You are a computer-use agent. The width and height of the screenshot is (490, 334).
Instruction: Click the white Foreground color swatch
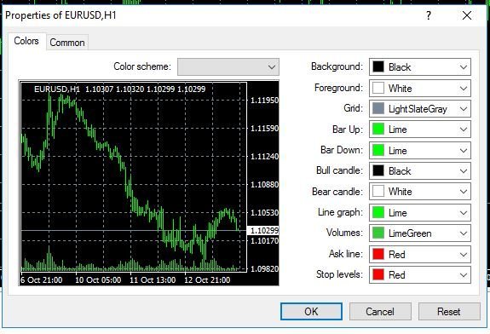tap(378, 88)
